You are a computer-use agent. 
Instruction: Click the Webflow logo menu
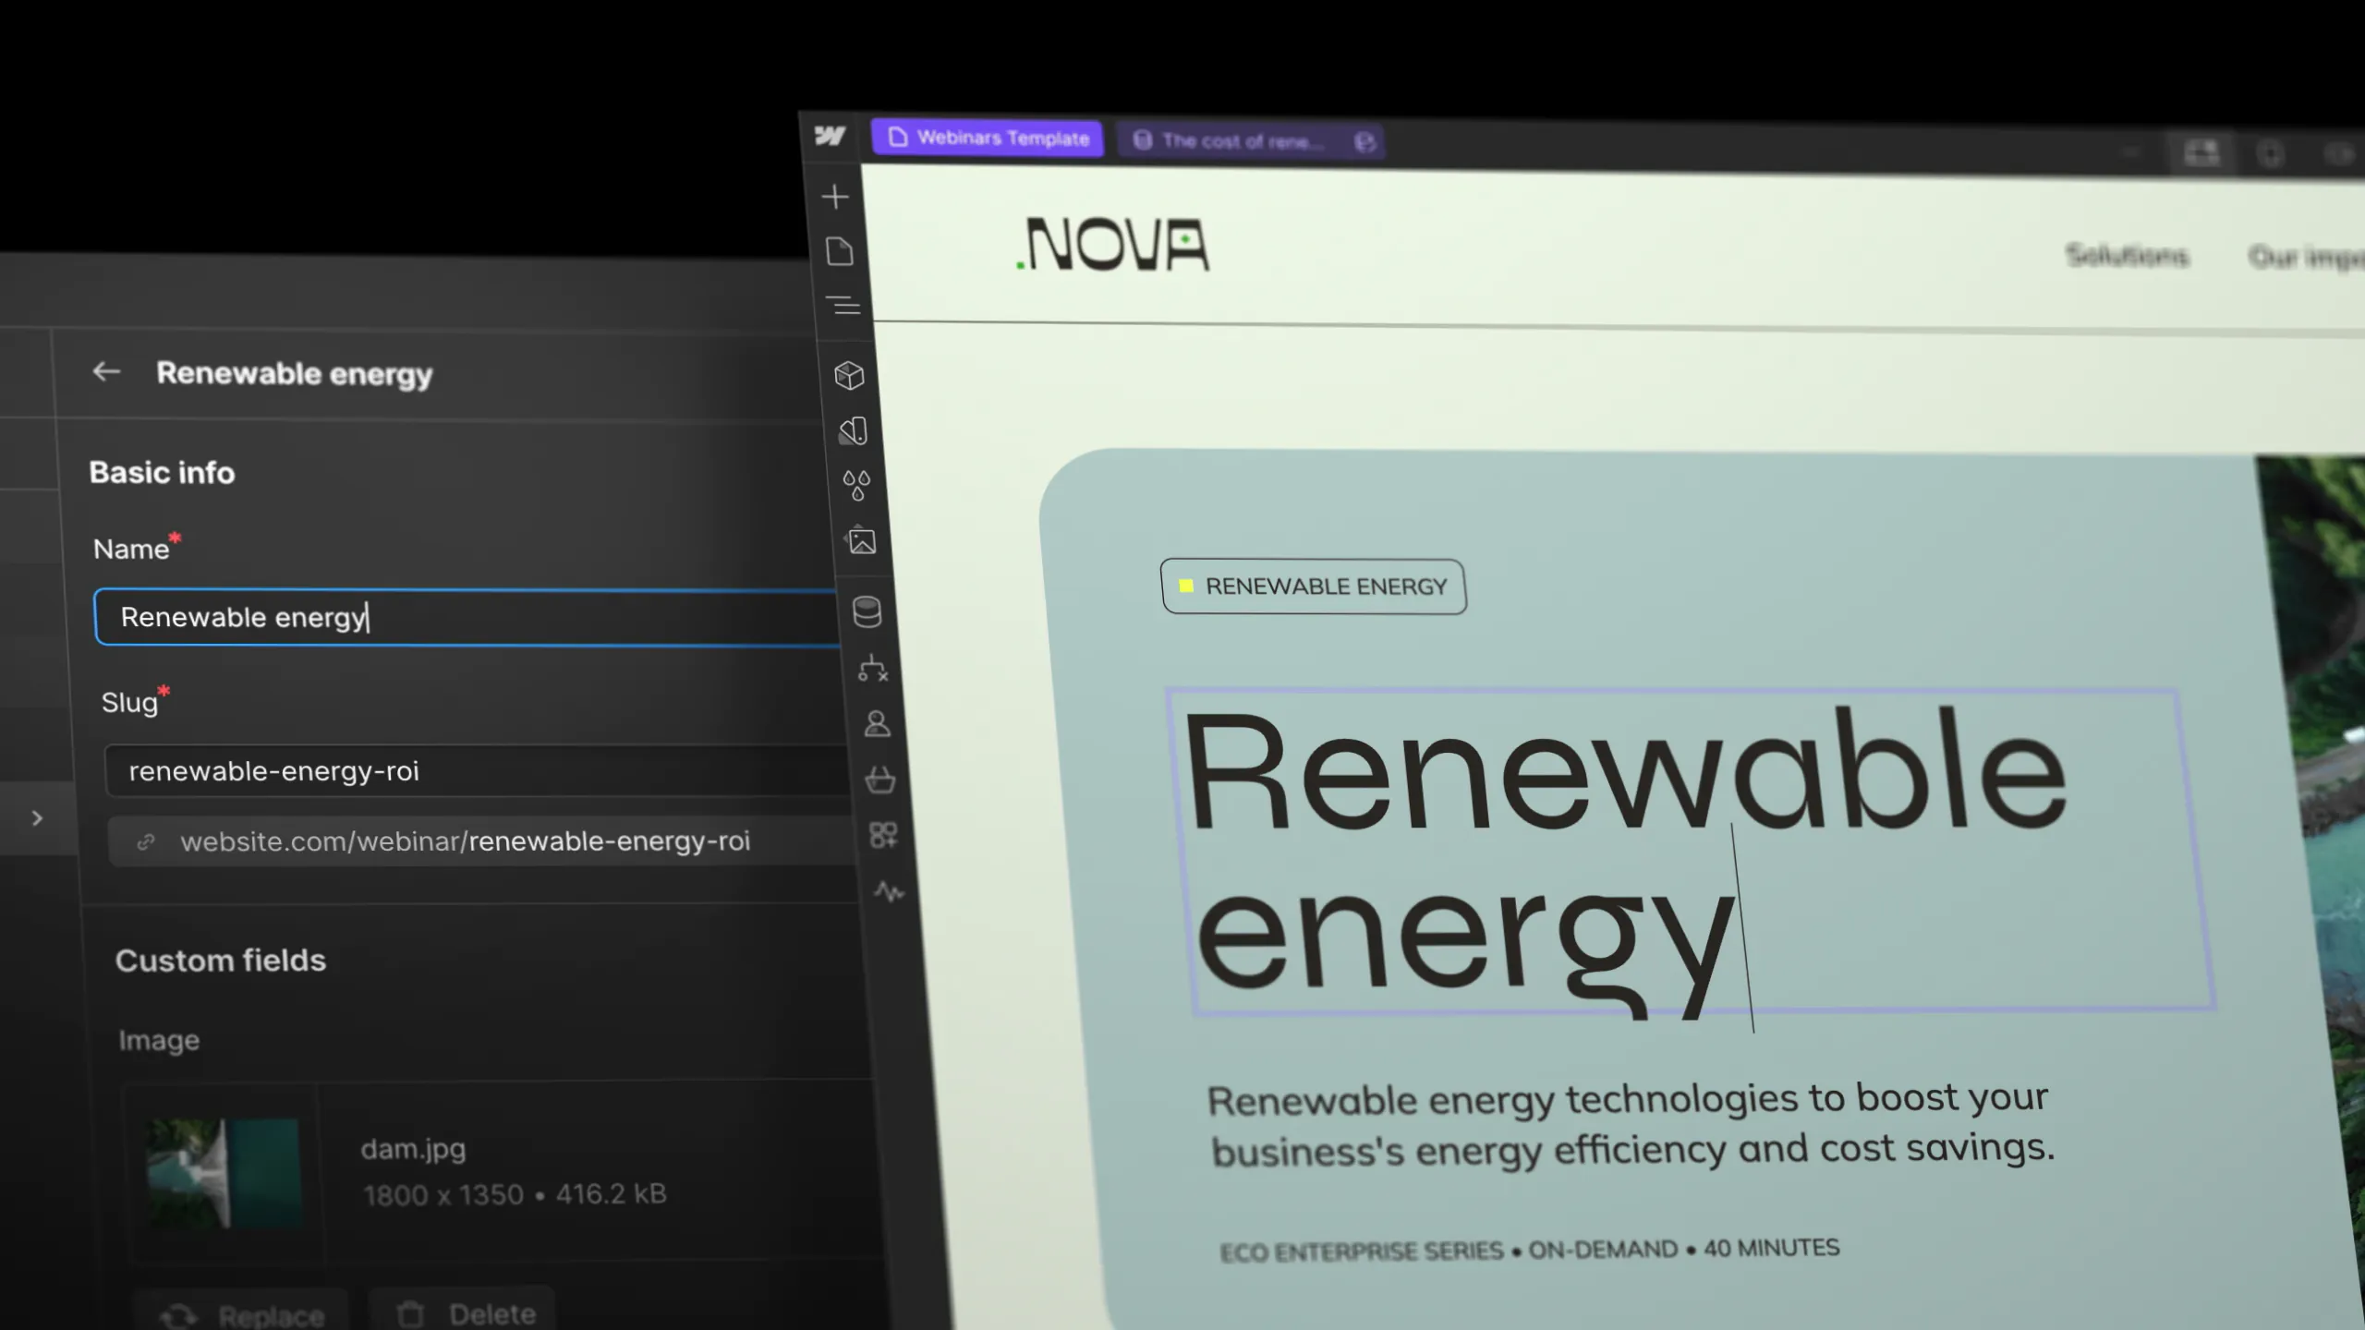pos(830,136)
